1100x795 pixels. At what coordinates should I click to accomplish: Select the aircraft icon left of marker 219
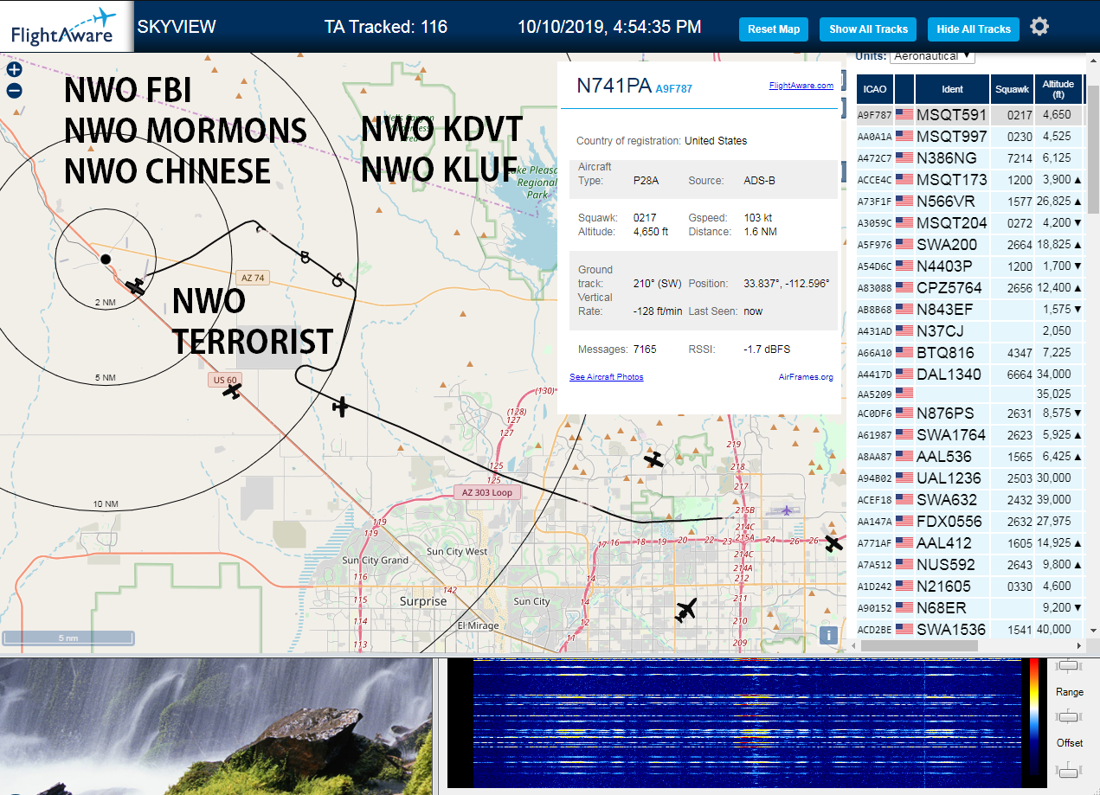pos(655,459)
